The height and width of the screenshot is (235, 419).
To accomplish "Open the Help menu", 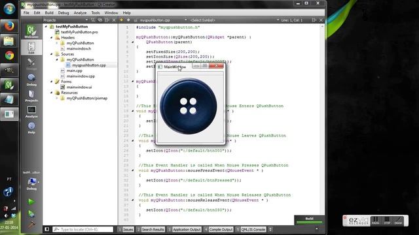I will [x=126, y=13].
